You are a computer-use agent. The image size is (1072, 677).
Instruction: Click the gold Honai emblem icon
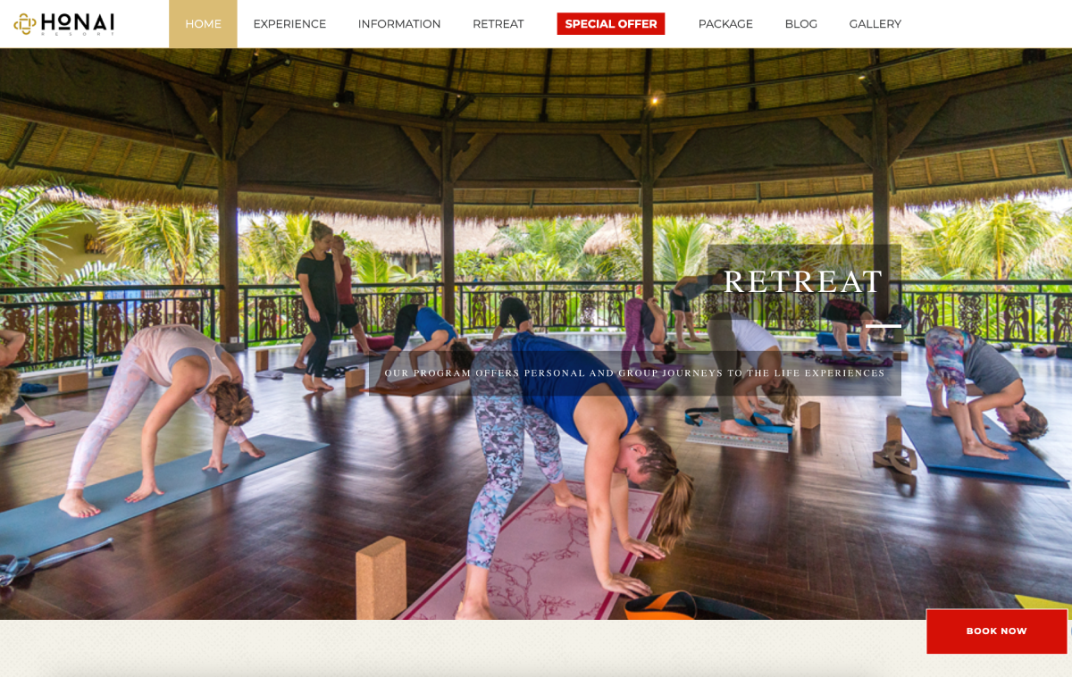click(x=25, y=24)
